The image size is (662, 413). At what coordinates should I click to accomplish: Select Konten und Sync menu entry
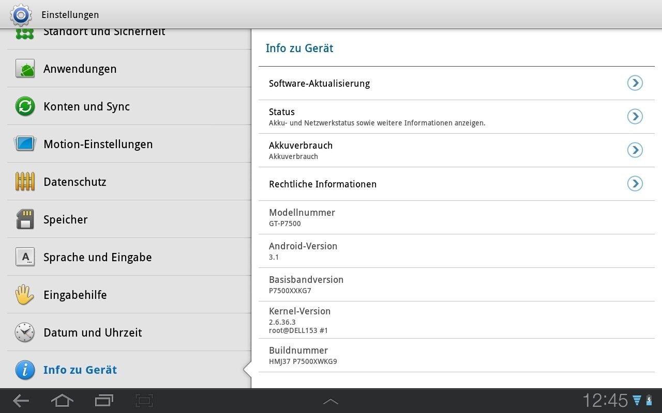click(x=129, y=106)
